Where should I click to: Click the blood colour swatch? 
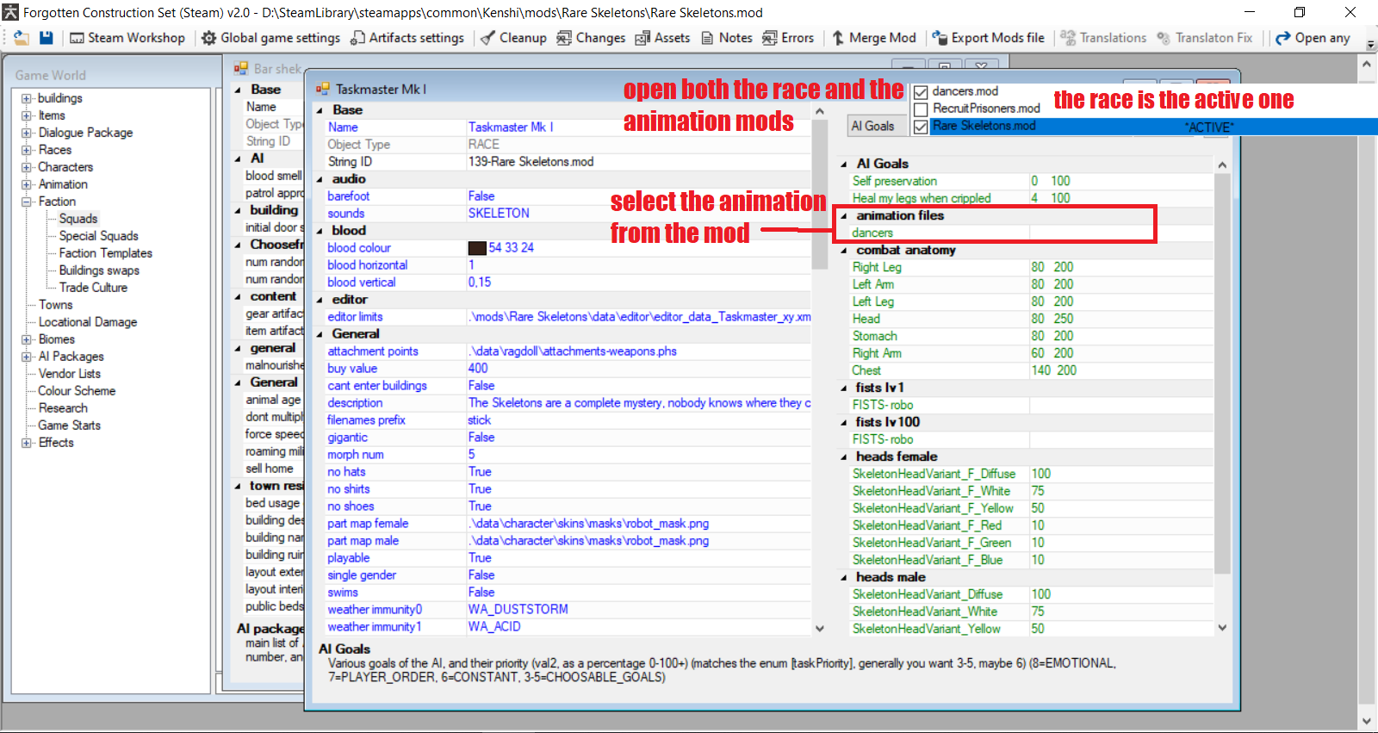pos(477,248)
